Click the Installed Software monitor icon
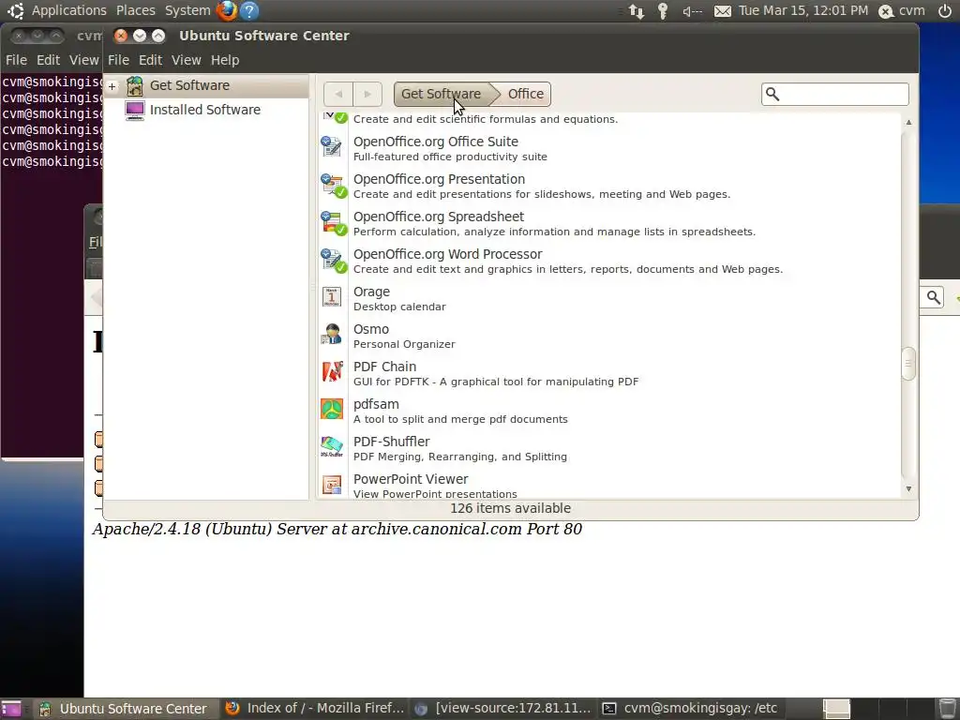 click(x=135, y=111)
